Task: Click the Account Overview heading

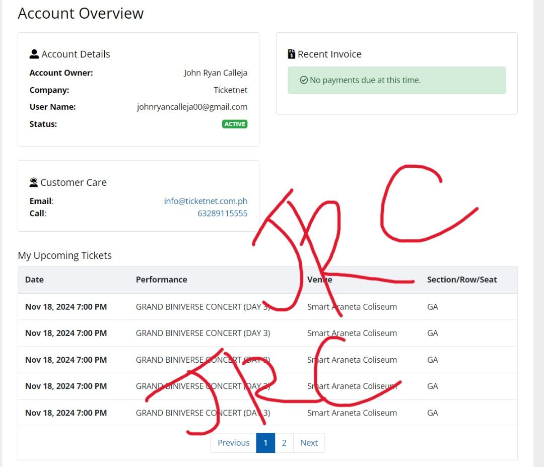Action: coord(81,13)
